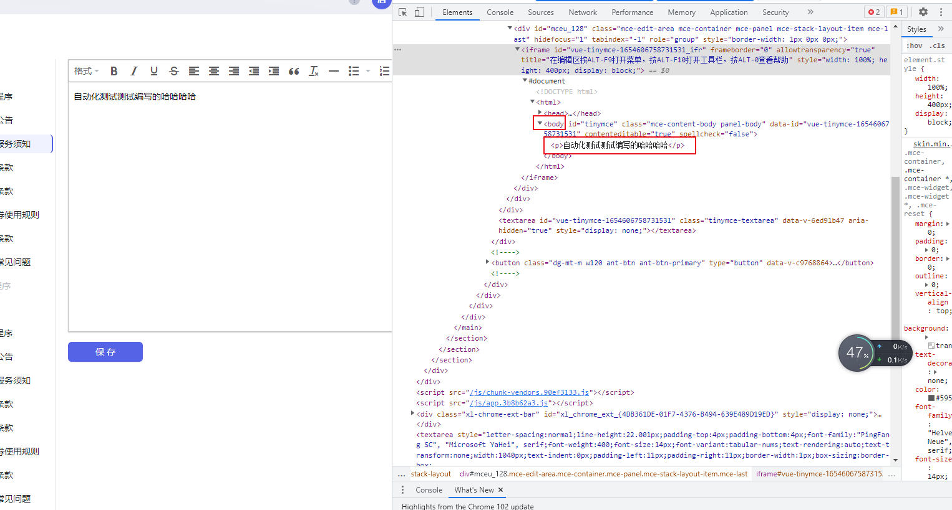Apply numbered list in editor
Screen dimensions: 952x510
point(385,71)
